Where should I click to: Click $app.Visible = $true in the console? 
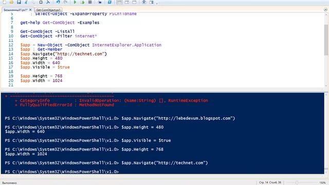point(146,140)
